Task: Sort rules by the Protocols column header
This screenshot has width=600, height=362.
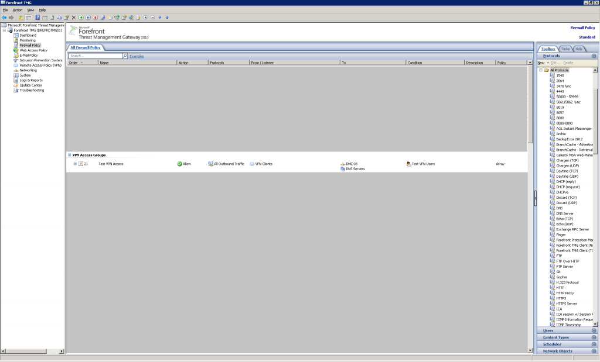Action: click(x=229, y=63)
